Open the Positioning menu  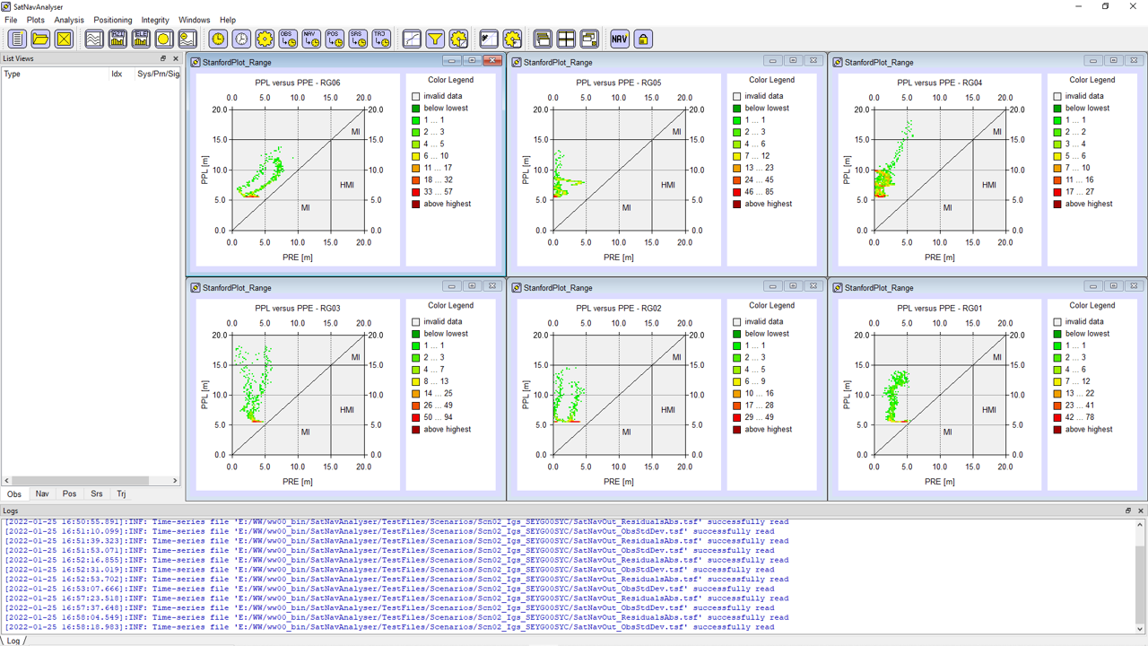[113, 20]
